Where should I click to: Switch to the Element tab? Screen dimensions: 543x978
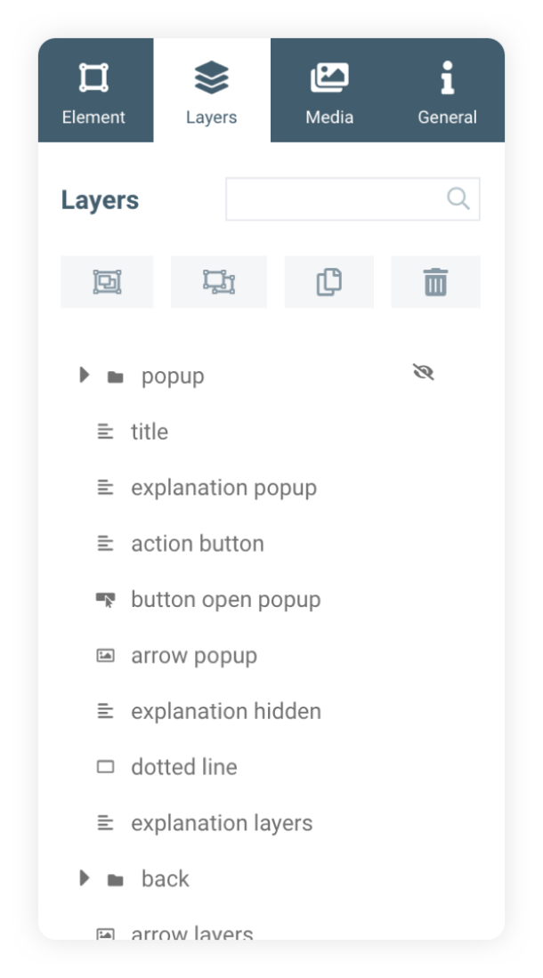click(x=93, y=91)
